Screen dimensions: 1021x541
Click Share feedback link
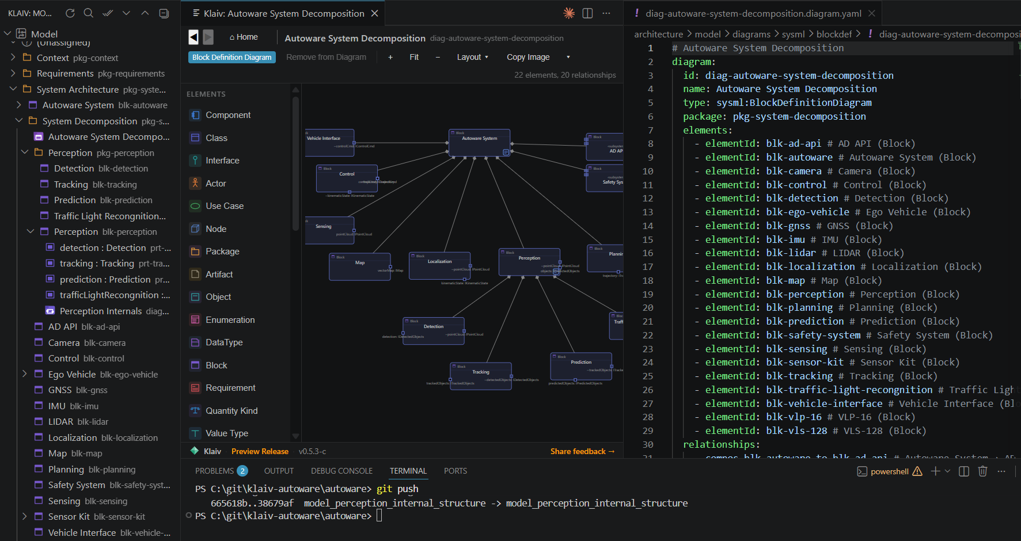pyautogui.click(x=582, y=451)
